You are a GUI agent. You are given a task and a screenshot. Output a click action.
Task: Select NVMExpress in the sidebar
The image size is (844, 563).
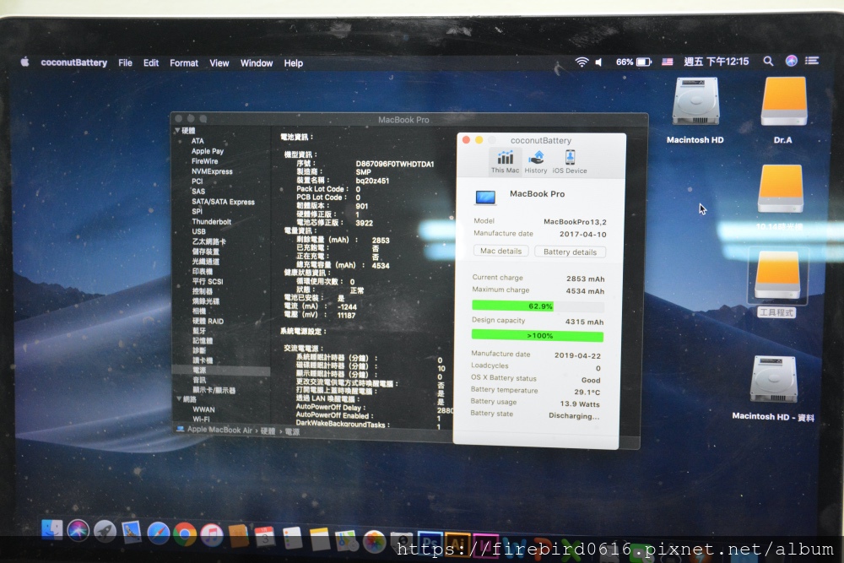[212, 171]
